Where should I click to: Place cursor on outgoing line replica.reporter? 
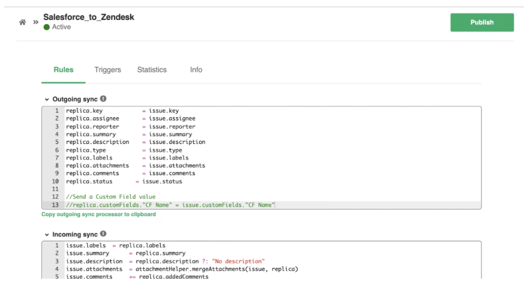130,127
